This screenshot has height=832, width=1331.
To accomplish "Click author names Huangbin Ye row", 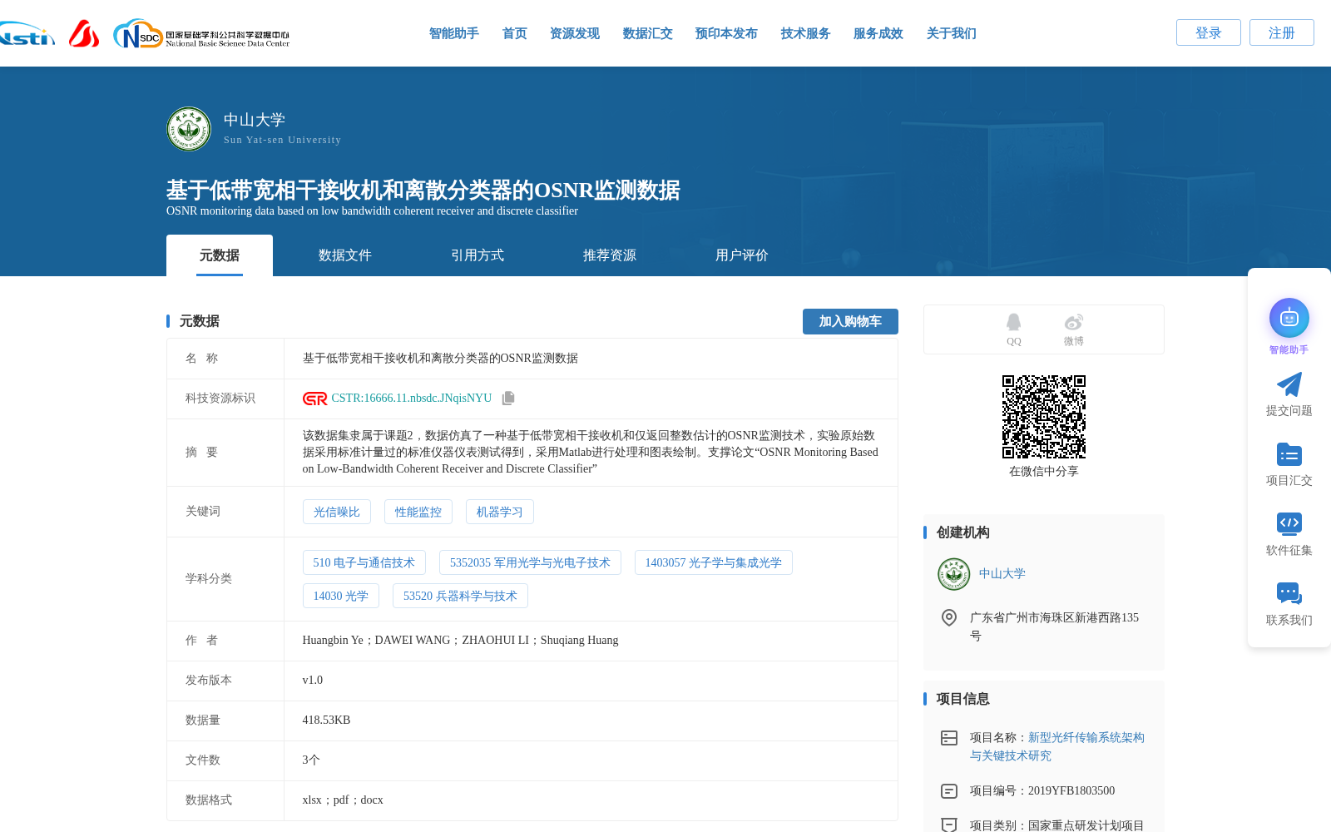I will pyautogui.click(x=460, y=641).
